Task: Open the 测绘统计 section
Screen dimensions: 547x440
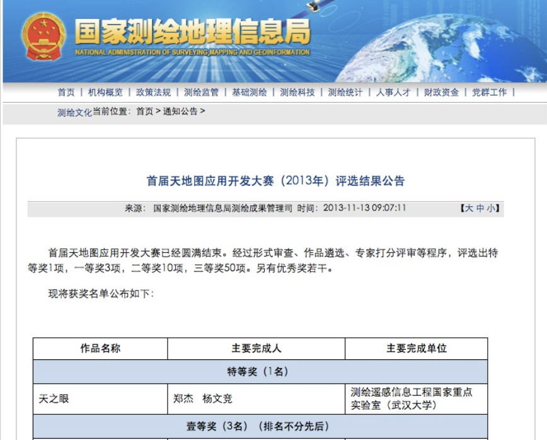Action: (345, 92)
